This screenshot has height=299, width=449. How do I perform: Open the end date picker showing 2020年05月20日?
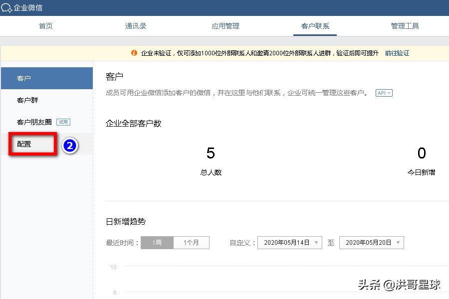[371, 243]
